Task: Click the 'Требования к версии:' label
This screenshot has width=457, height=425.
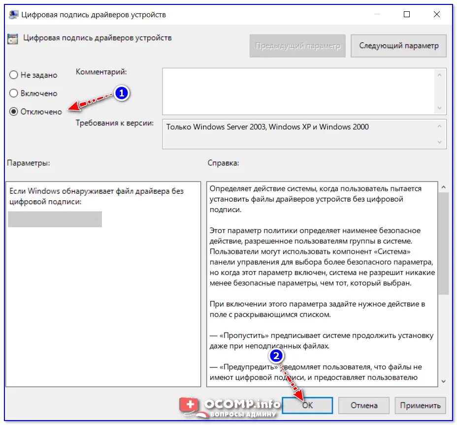Action: [115, 123]
